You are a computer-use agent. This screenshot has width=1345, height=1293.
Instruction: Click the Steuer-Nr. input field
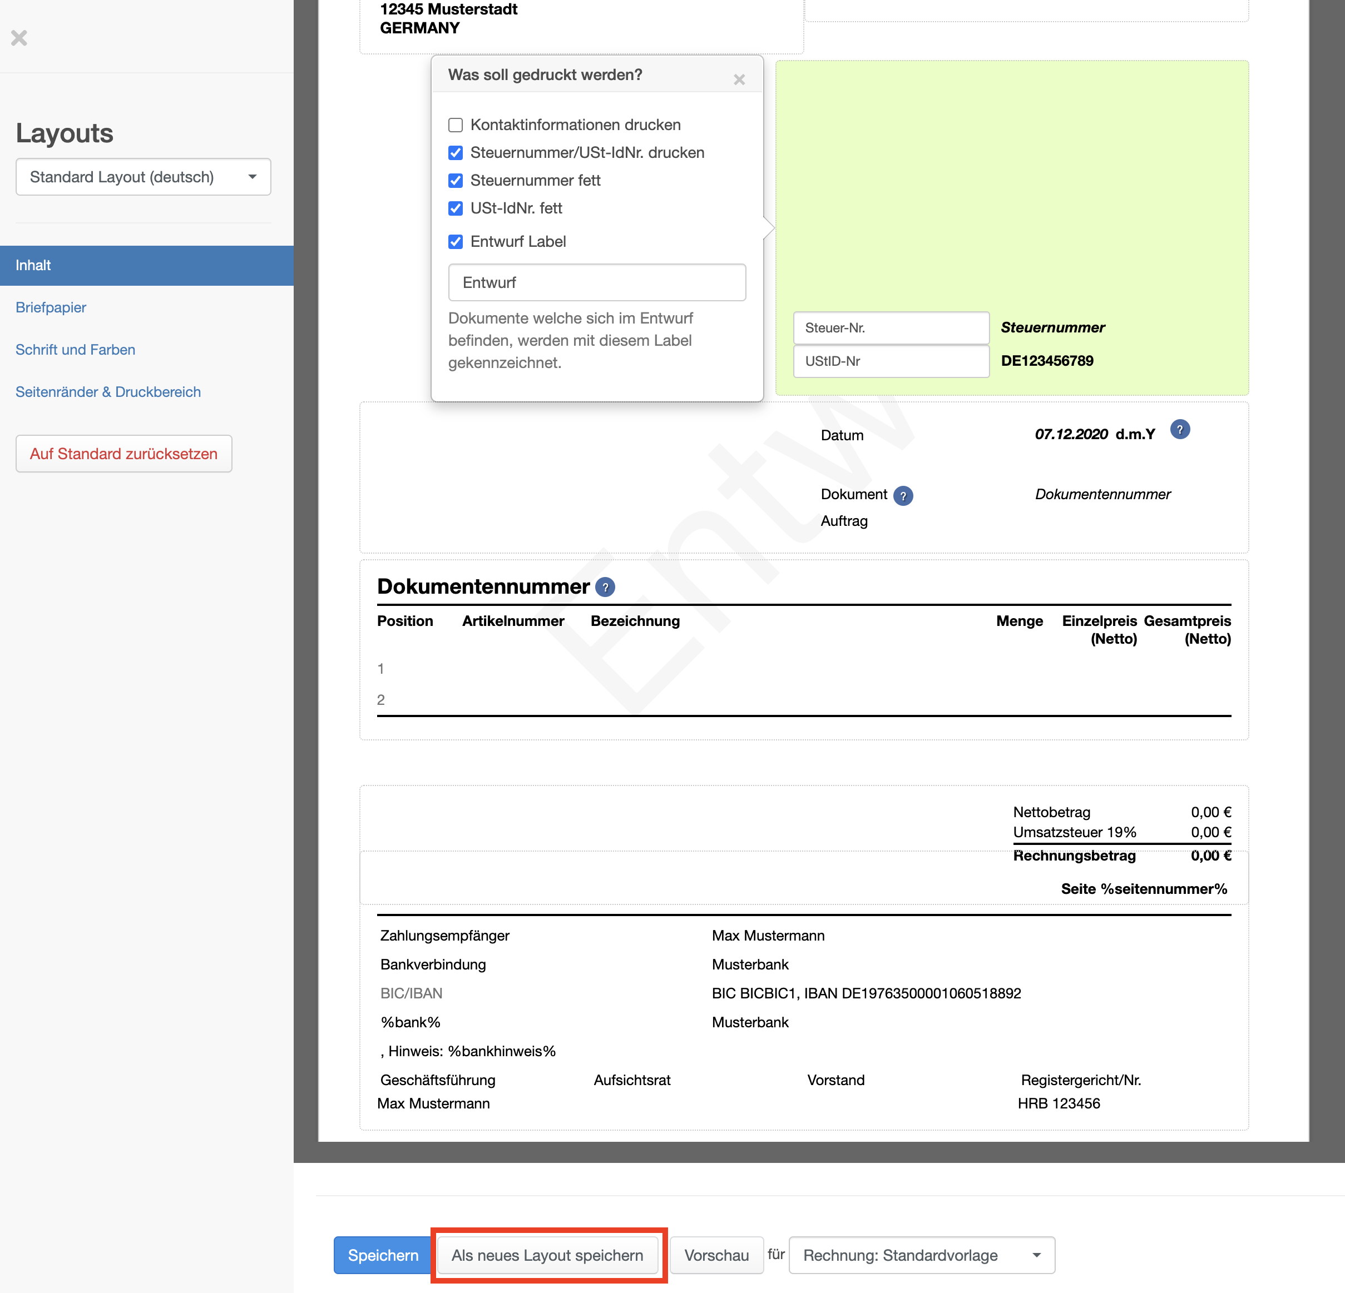pos(892,328)
